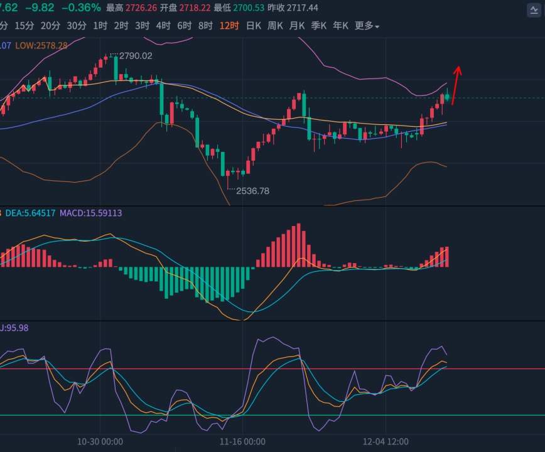545x452 pixels.
Task: Click the 11-16 00:00 time axis label
Action: coord(242,441)
